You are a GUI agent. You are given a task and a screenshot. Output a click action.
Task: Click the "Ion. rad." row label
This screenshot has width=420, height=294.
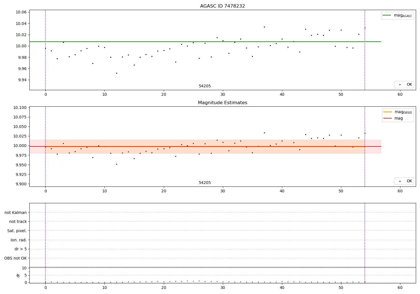pos(19,240)
